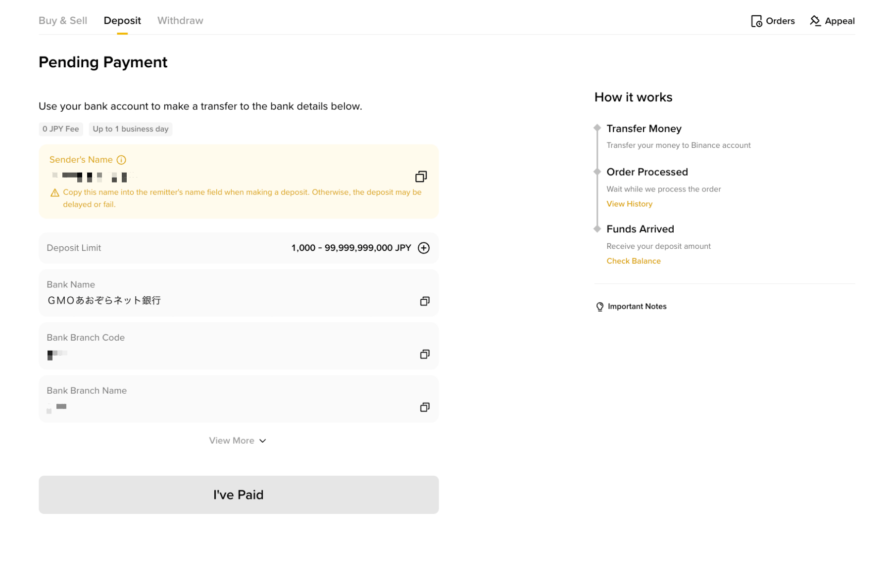Open the Check Balance link
Image resolution: width=891 pixels, height=588 pixels.
click(633, 261)
